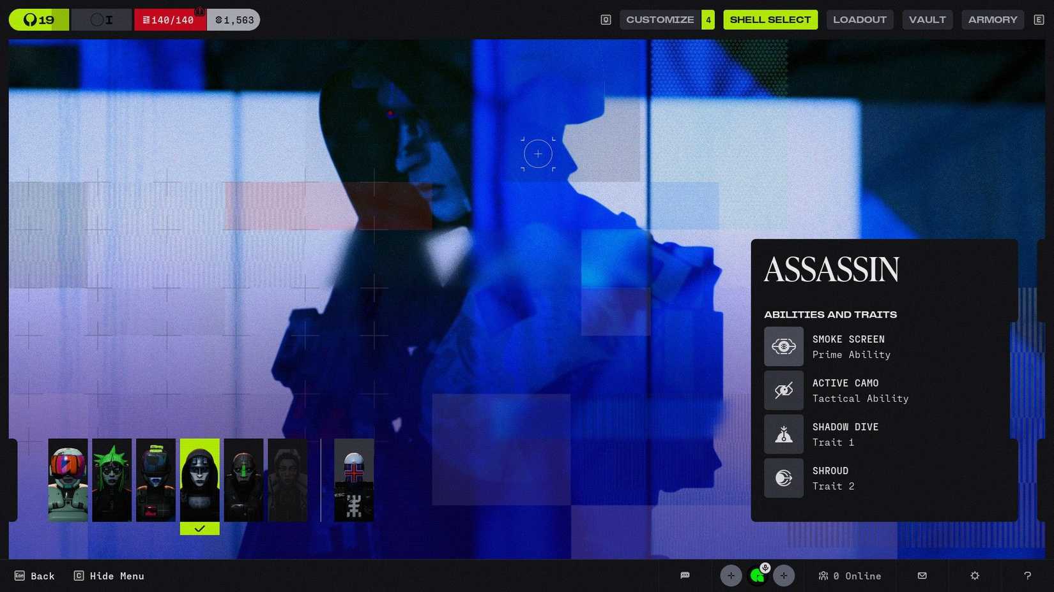Click the Shroud trait icon
Screen dimensions: 1054x592
pos(784,478)
